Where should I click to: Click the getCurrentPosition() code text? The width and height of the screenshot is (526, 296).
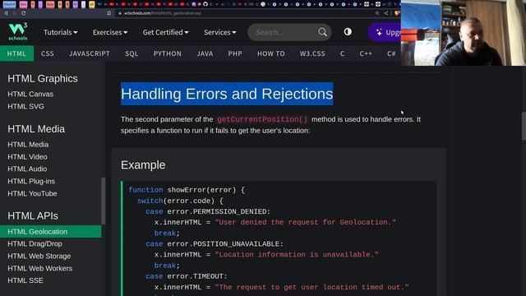pyautogui.click(x=262, y=119)
